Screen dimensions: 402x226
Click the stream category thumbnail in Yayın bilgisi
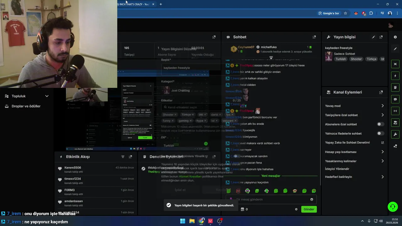(x=329, y=56)
